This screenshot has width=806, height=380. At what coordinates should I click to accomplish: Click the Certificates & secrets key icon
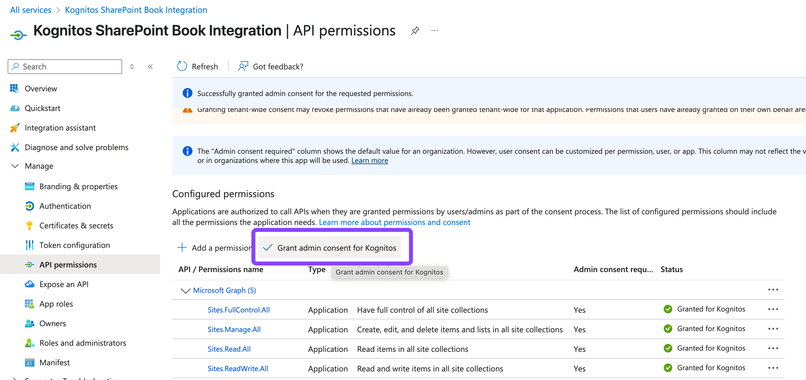(29, 225)
